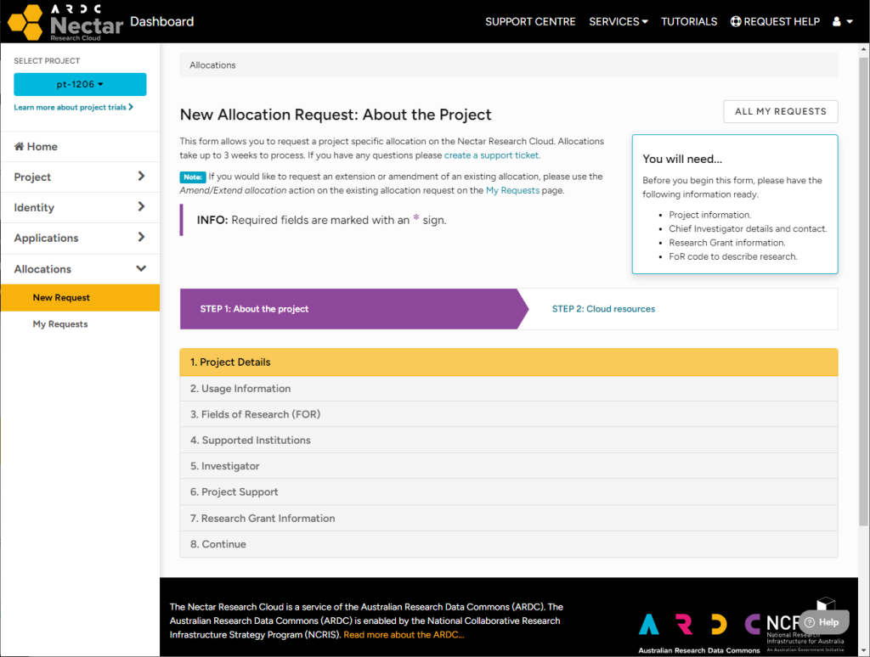Click the ARDC logo in footer

[x=699, y=632]
